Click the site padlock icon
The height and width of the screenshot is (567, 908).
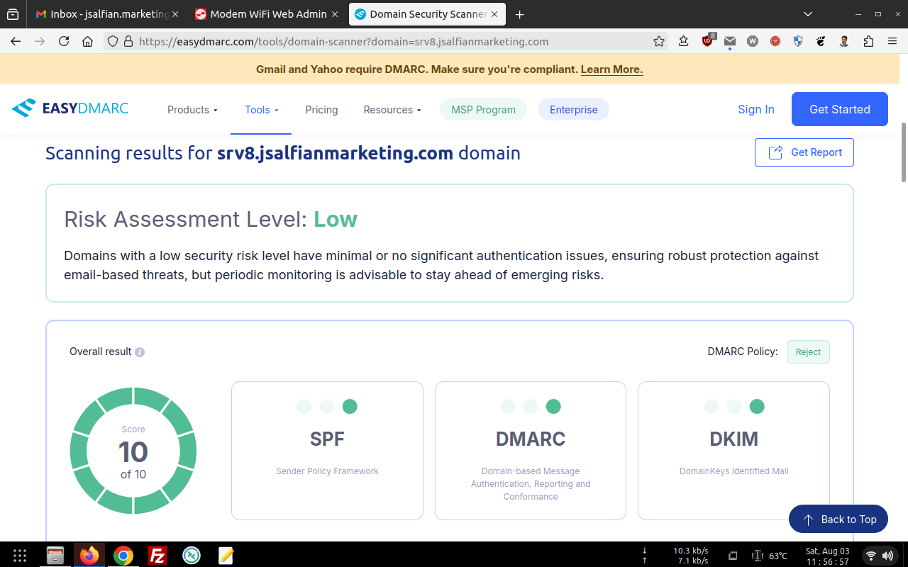click(128, 41)
